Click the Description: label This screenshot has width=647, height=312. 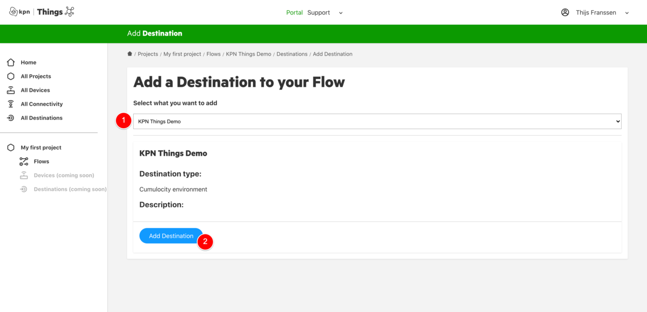(161, 205)
